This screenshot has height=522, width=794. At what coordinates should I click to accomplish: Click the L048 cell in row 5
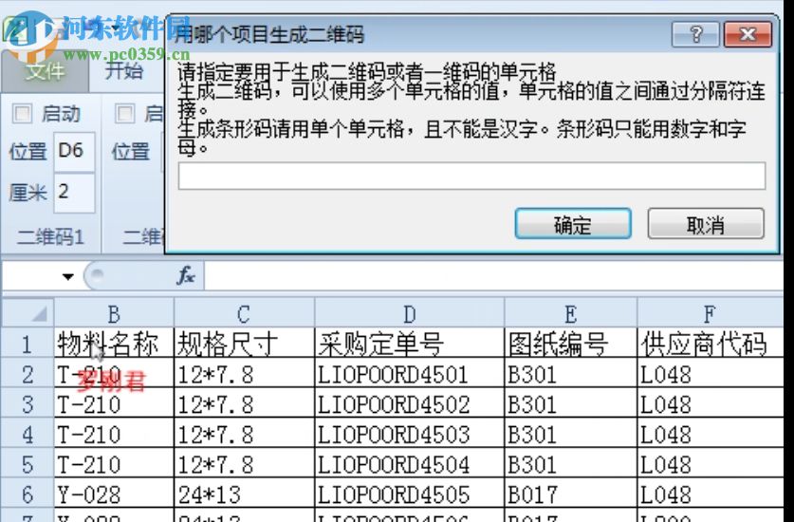click(x=710, y=464)
